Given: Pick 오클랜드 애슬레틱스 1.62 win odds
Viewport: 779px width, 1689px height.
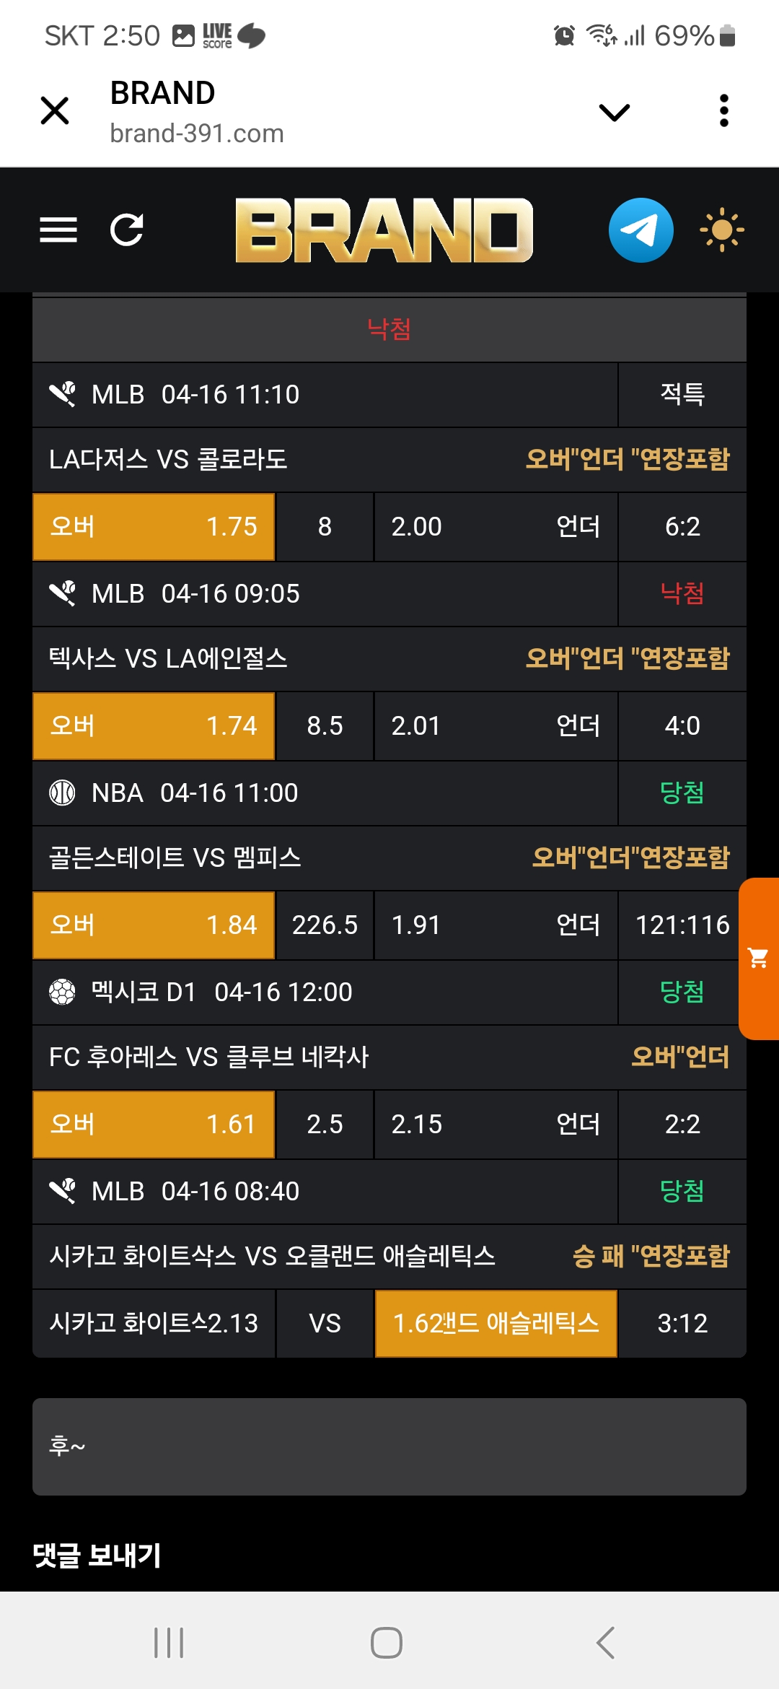Looking at the screenshot, I should coord(496,1324).
